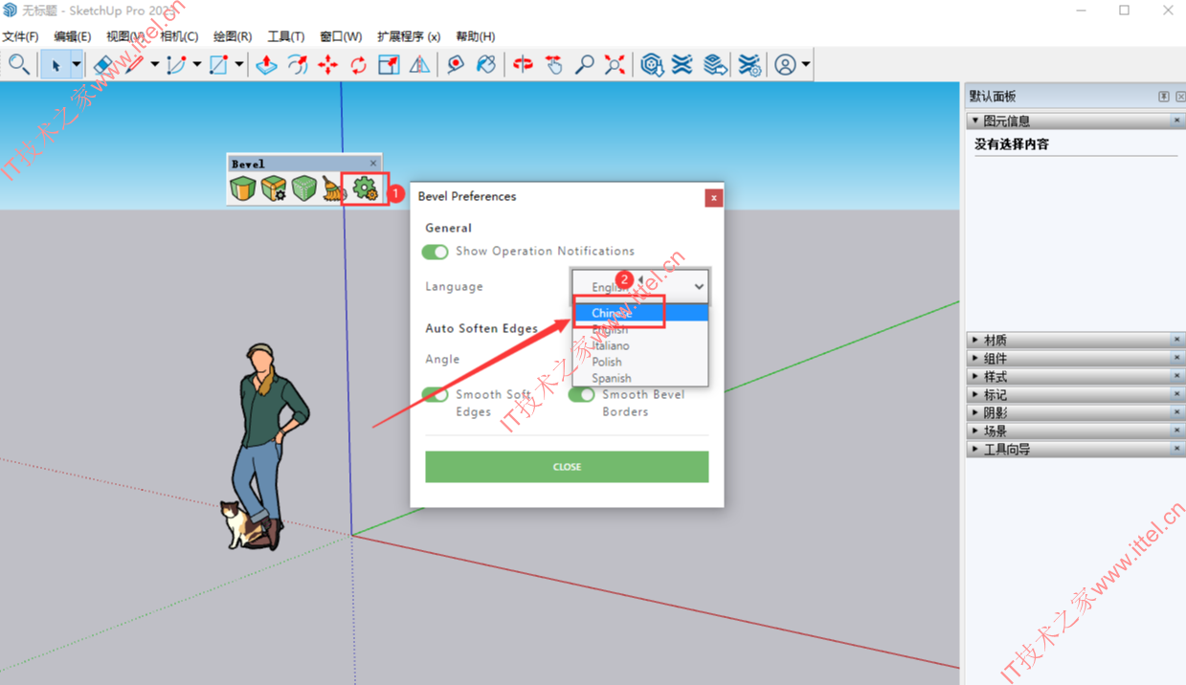Select the Rotate tool
This screenshot has height=685, width=1186.
tap(359, 65)
